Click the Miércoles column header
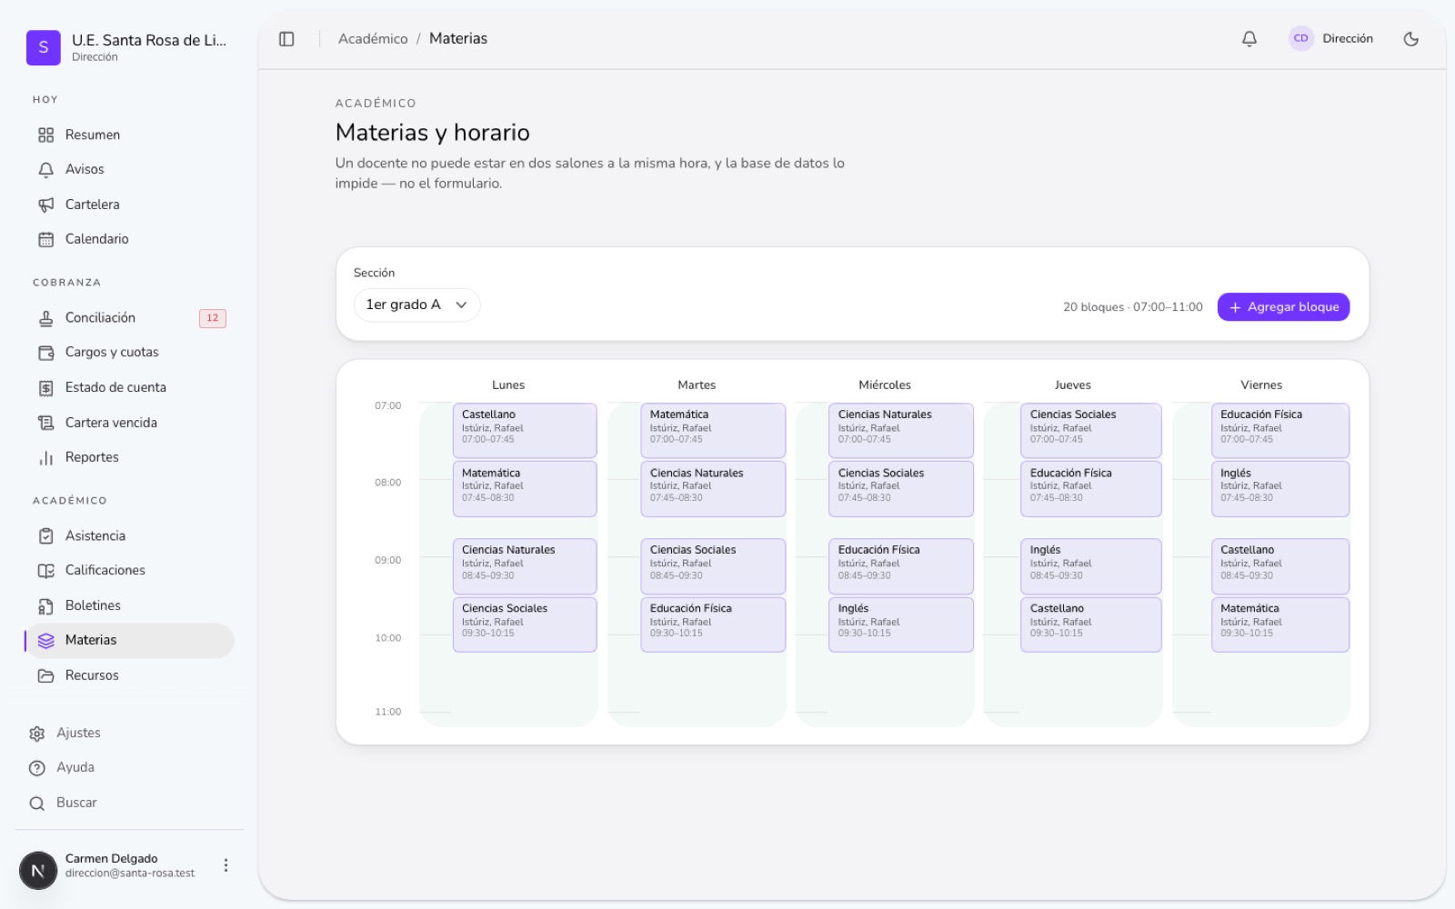The image size is (1455, 909). point(885,385)
